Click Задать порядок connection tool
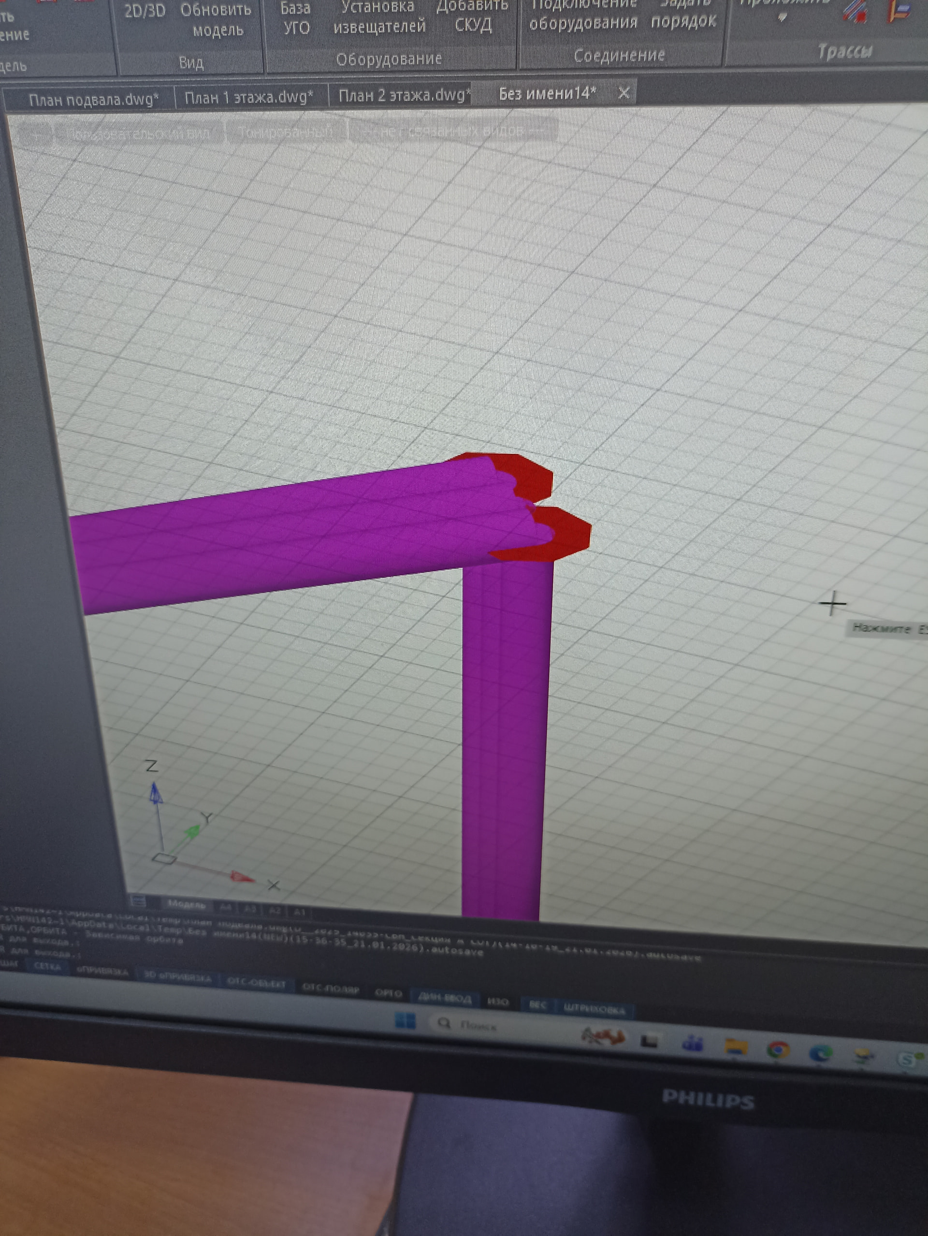The image size is (928, 1236). click(683, 14)
